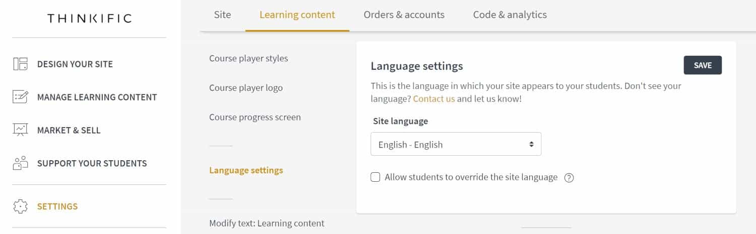Screen dimensions: 756x234
Task: Enable Allow students to override site language
Action: (x=375, y=177)
